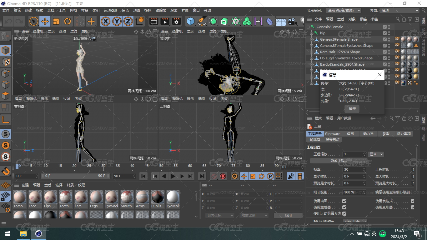Toggle Z axis lock

tap(128, 21)
